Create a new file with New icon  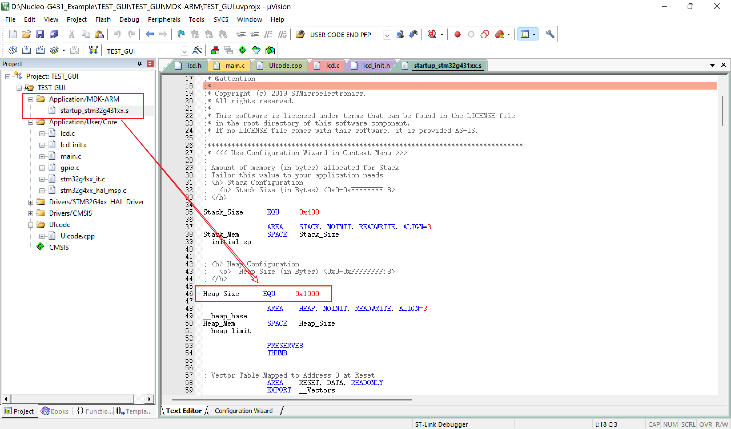tap(13, 35)
